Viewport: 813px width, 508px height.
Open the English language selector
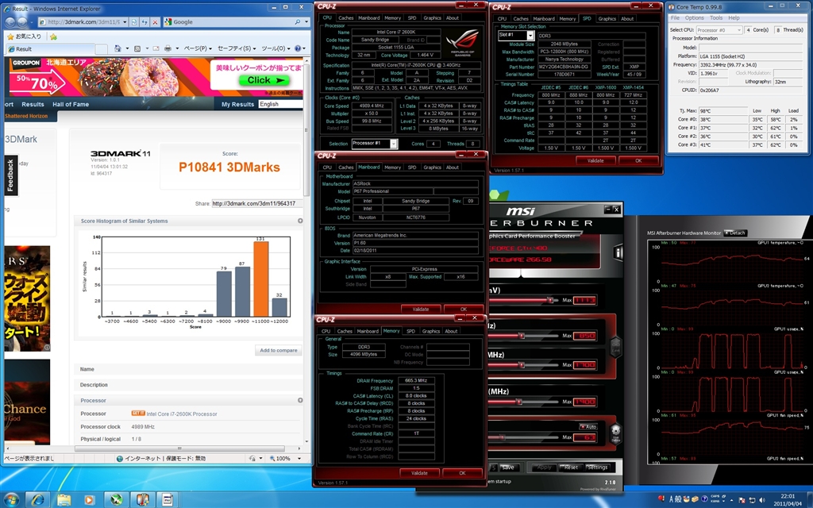click(280, 104)
